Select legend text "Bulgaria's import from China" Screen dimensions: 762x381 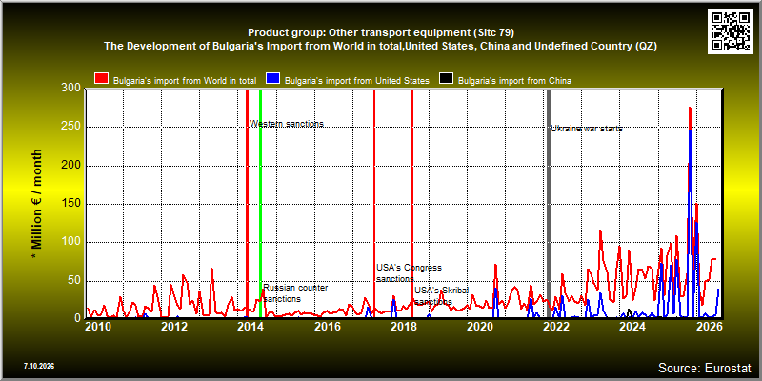tap(515, 81)
